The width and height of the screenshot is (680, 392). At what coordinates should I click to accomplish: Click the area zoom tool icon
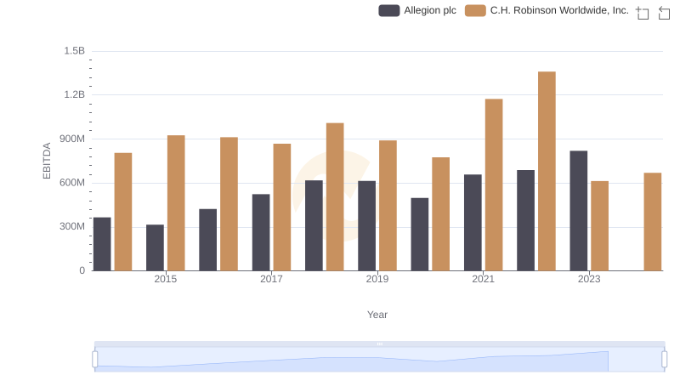(x=643, y=13)
